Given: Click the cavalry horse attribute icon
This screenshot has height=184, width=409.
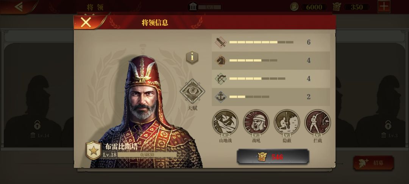Looking at the screenshot, I should (x=221, y=61).
